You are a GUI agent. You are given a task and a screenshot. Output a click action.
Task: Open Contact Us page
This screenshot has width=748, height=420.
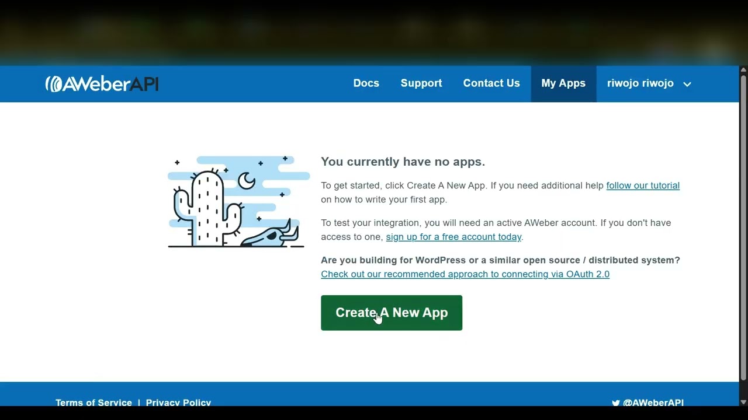click(491, 83)
